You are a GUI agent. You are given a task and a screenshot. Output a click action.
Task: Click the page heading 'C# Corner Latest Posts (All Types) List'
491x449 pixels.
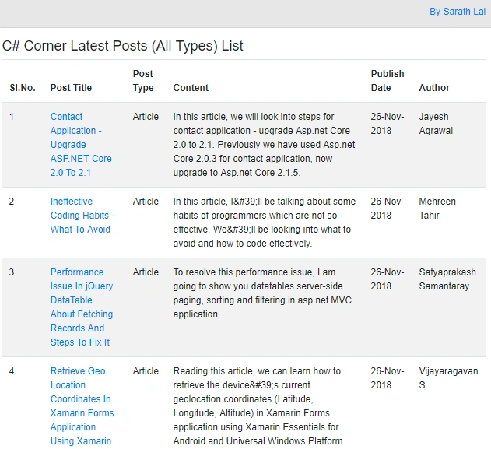pos(122,46)
